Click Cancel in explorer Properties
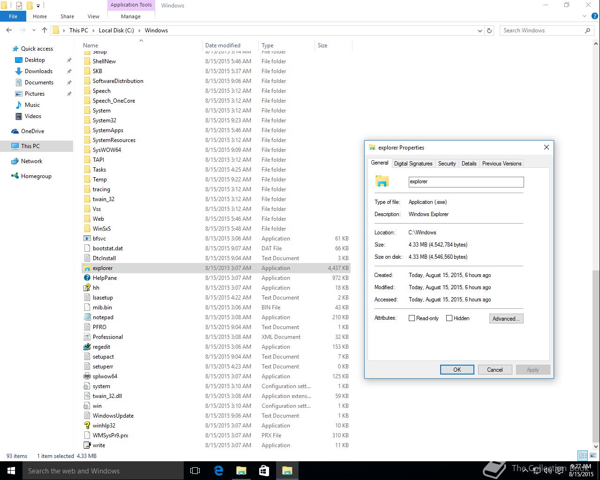 [x=495, y=370]
